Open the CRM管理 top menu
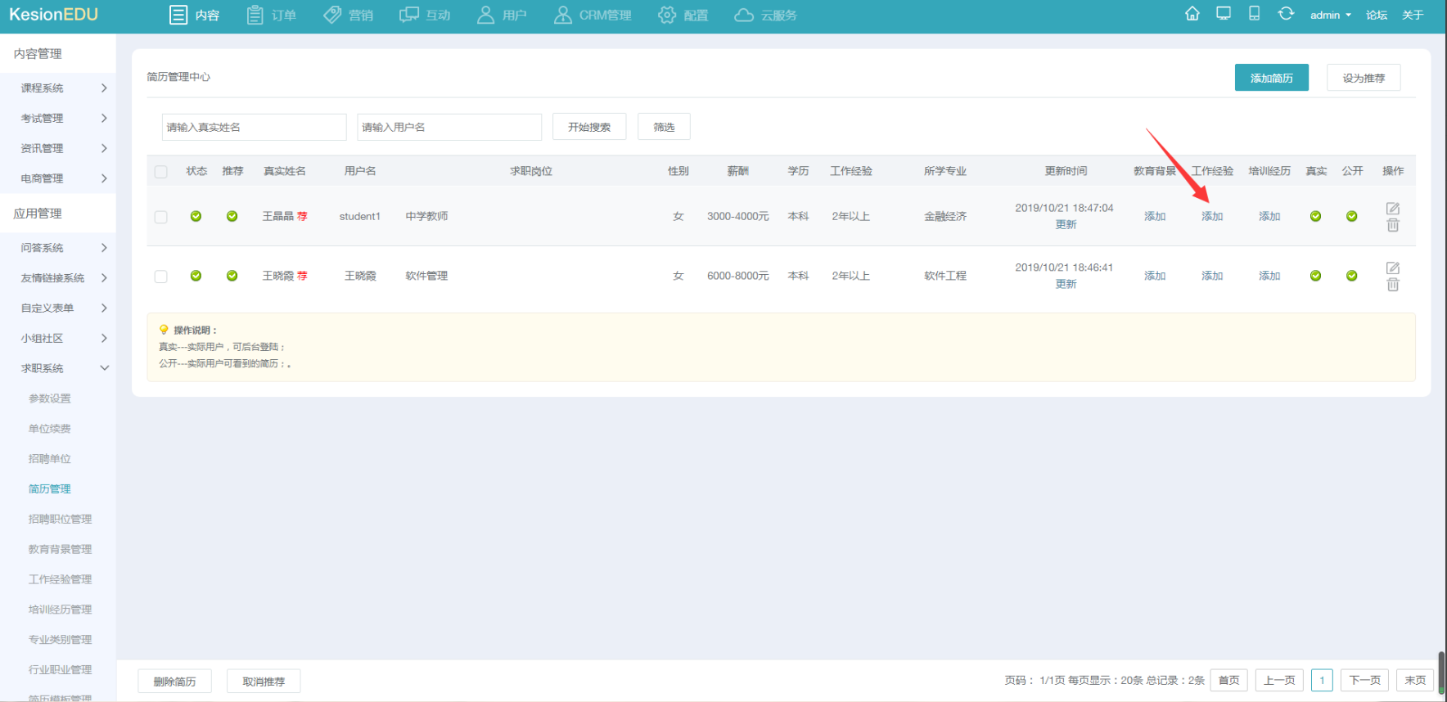The width and height of the screenshot is (1447, 702). point(593,15)
